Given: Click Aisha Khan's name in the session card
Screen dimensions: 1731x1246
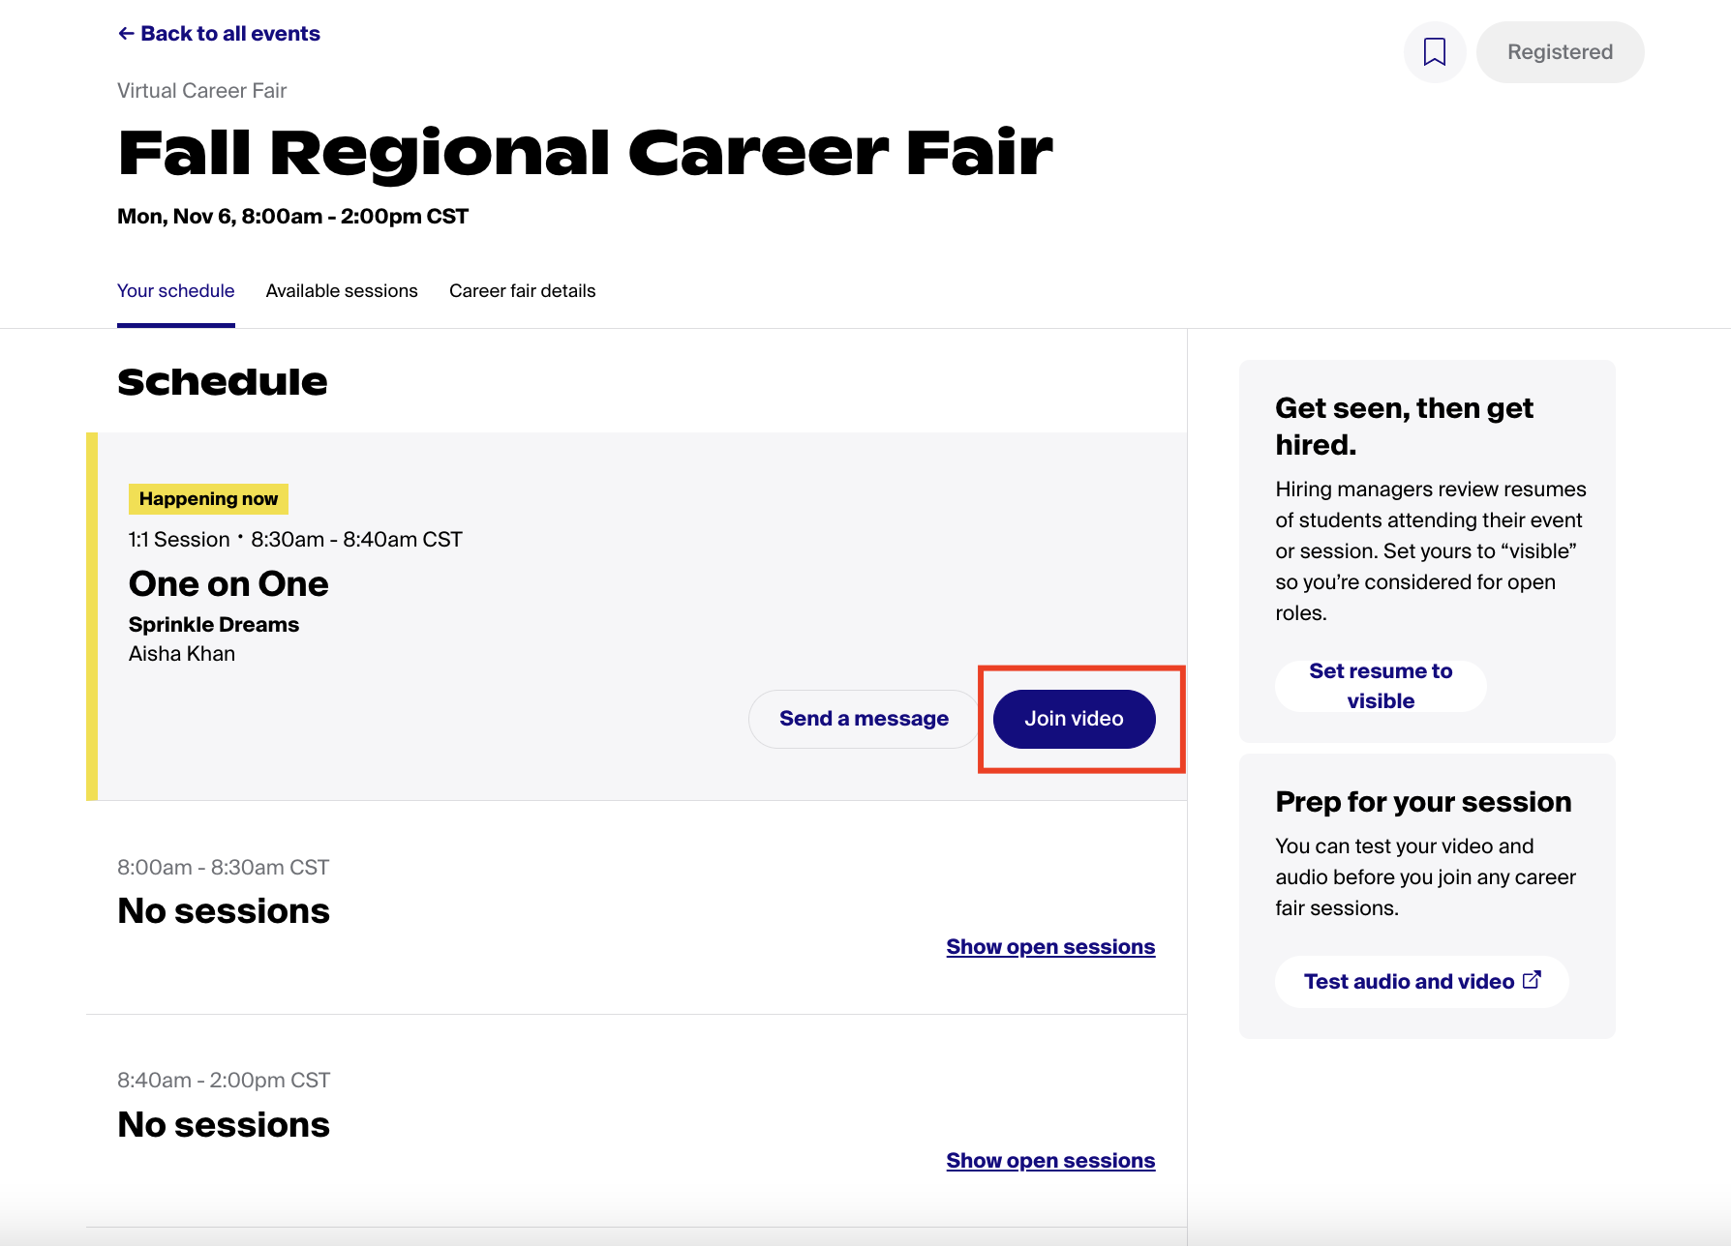Looking at the screenshot, I should click(x=182, y=653).
